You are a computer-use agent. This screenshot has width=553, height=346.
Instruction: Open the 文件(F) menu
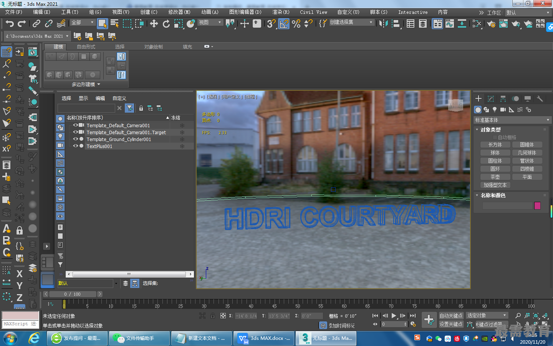14,12
